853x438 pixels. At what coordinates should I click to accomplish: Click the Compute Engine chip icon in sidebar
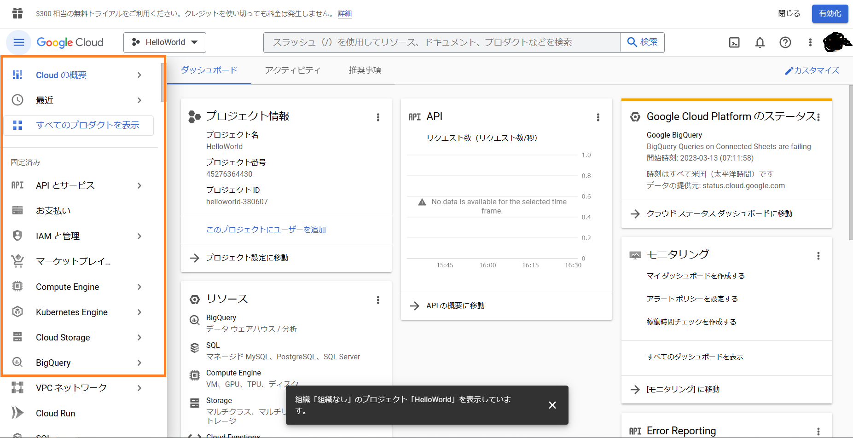(x=17, y=286)
